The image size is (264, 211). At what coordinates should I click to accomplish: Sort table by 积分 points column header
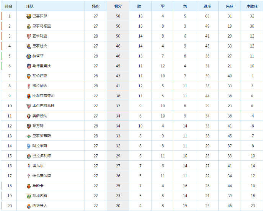118,6
